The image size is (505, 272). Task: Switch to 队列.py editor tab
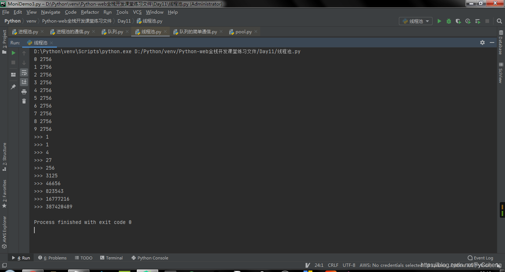pos(115,32)
